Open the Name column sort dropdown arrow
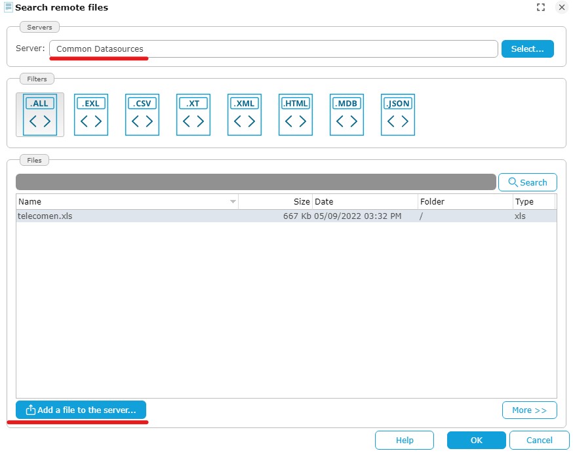The width and height of the screenshot is (573, 453). 233,202
